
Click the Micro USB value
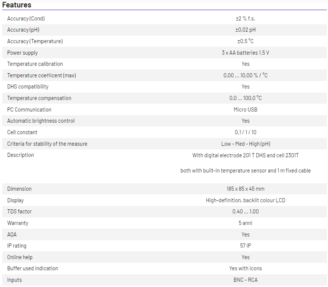(245, 110)
